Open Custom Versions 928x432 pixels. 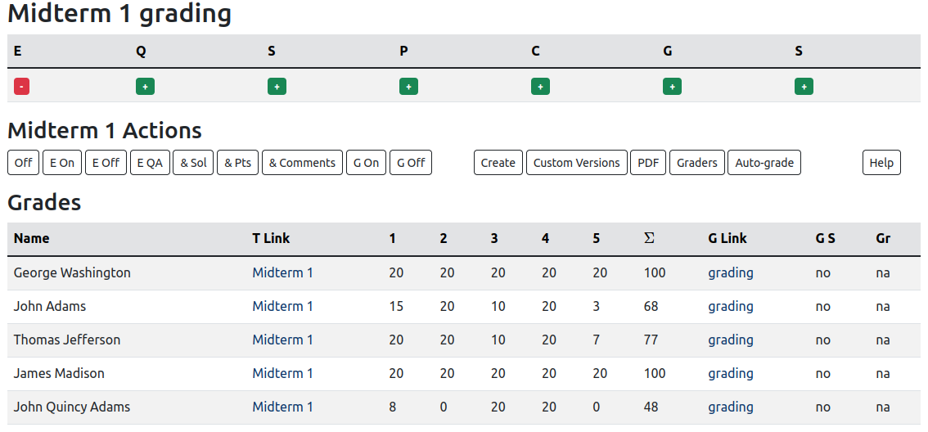click(x=576, y=163)
